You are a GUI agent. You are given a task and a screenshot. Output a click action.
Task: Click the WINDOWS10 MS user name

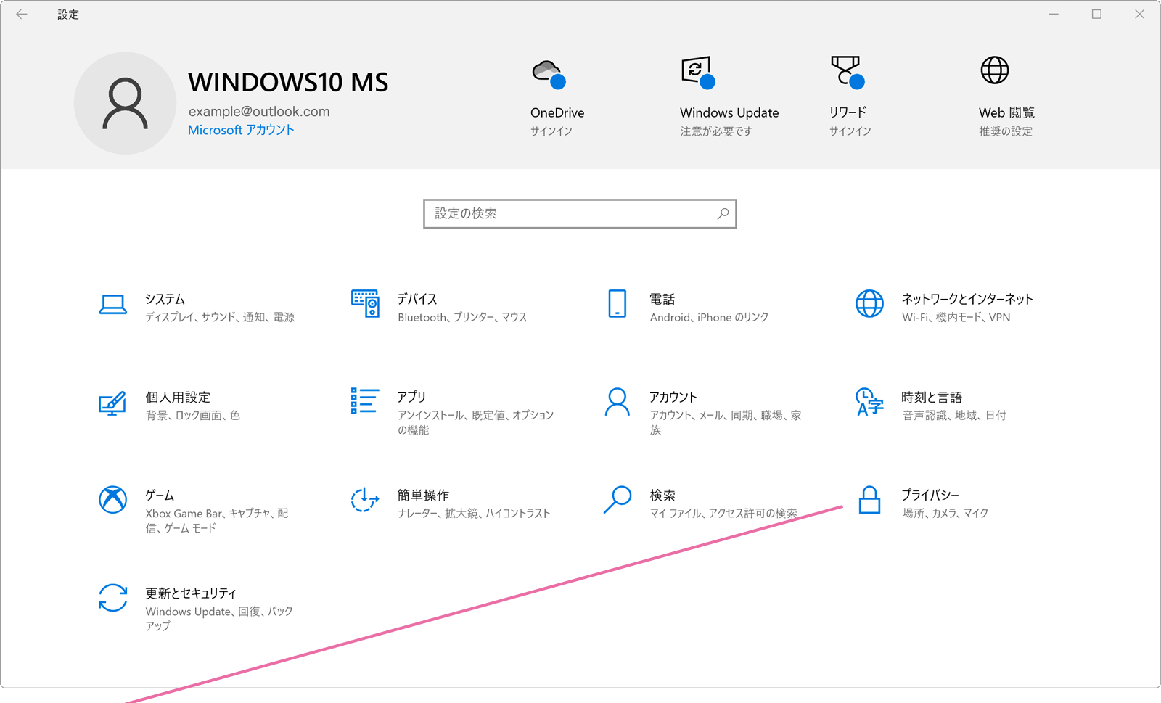coord(288,82)
